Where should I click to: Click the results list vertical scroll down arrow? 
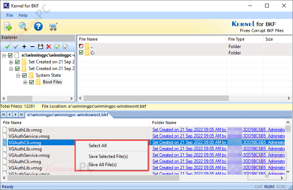(288, 171)
